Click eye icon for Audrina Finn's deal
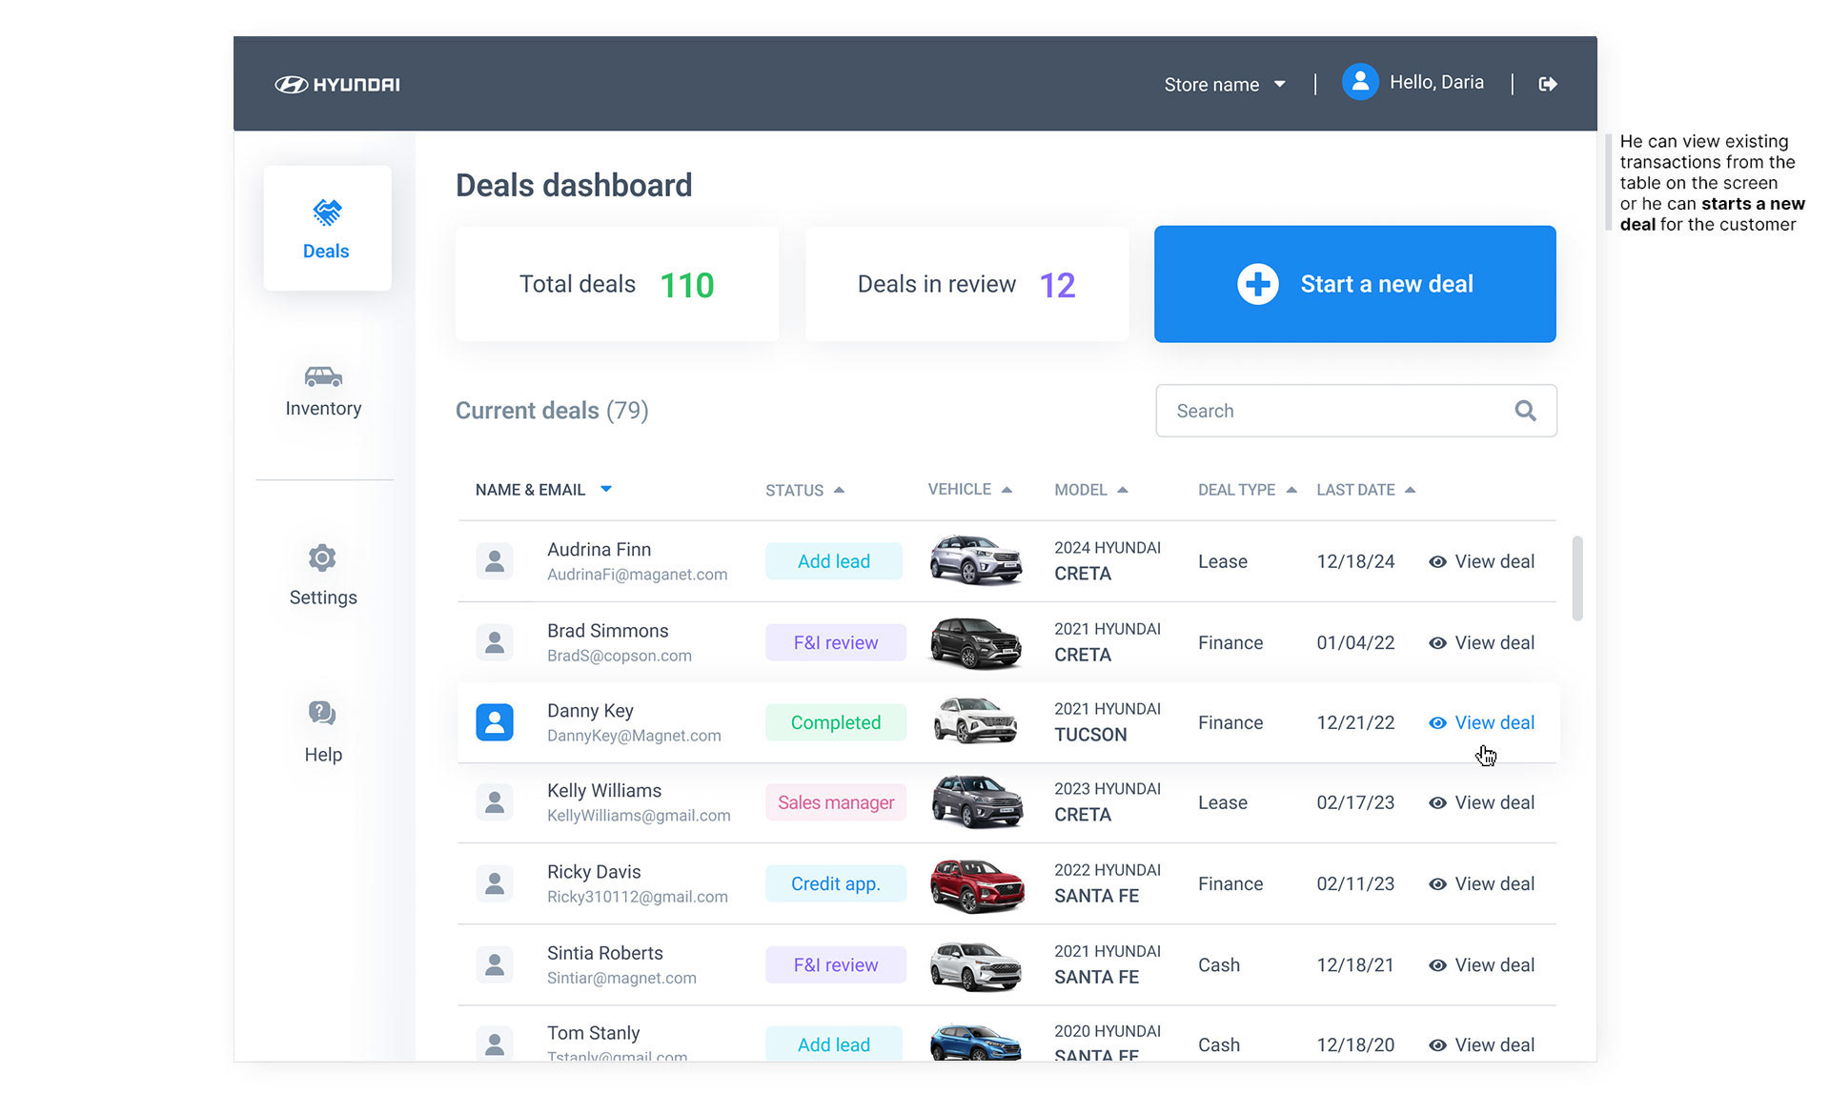Viewport: 1830px width, 1094px height. pyautogui.click(x=1437, y=561)
